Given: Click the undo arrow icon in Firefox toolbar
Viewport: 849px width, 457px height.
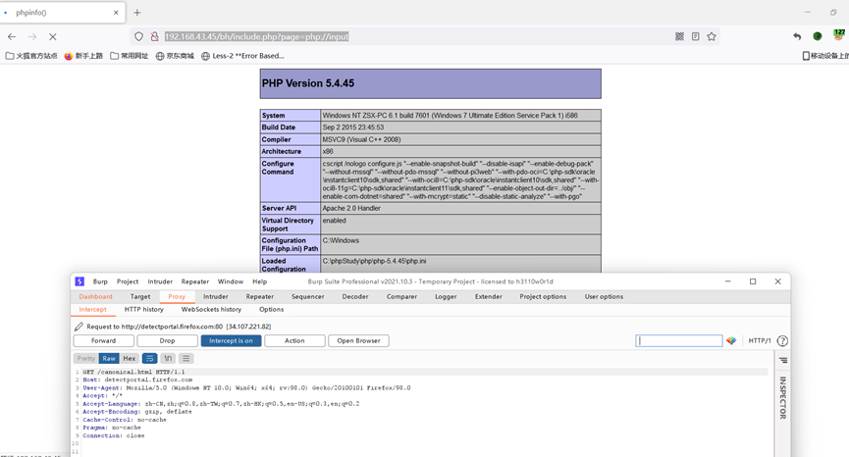Looking at the screenshot, I should click(x=797, y=37).
